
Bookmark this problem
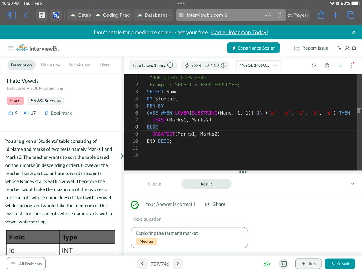[x=58, y=113]
